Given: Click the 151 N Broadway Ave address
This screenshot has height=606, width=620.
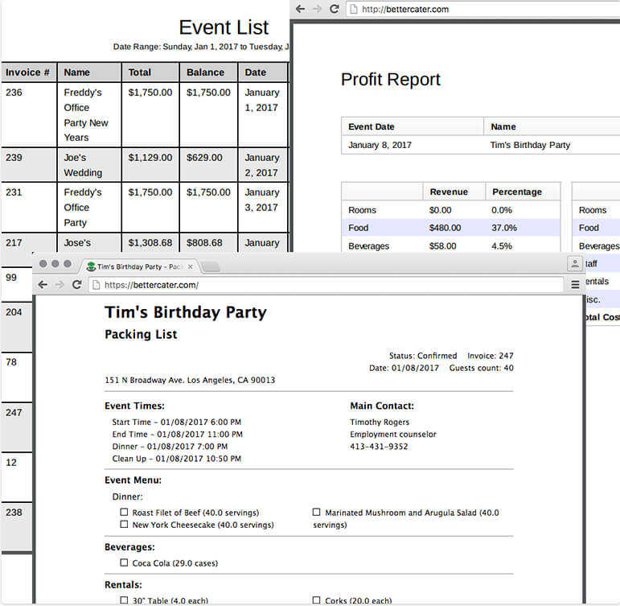Looking at the screenshot, I should pos(190,380).
